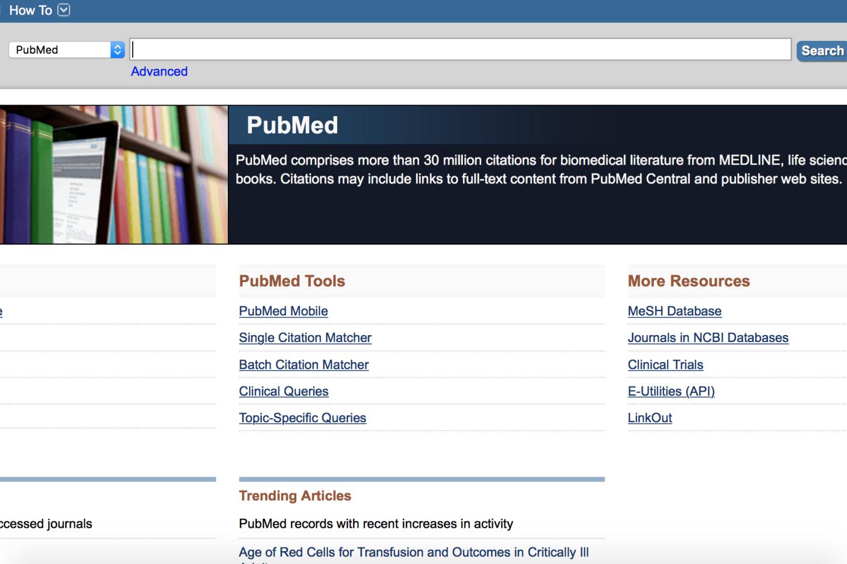This screenshot has width=847, height=564.
Task: Open the Advanced search link
Action: 159,71
